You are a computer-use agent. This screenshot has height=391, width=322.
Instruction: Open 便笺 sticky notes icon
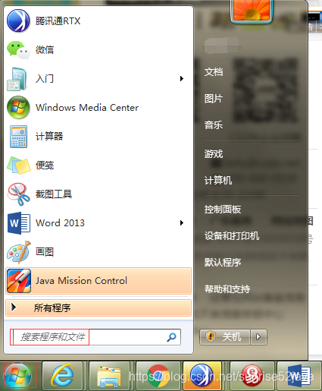(x=19, y=166)
